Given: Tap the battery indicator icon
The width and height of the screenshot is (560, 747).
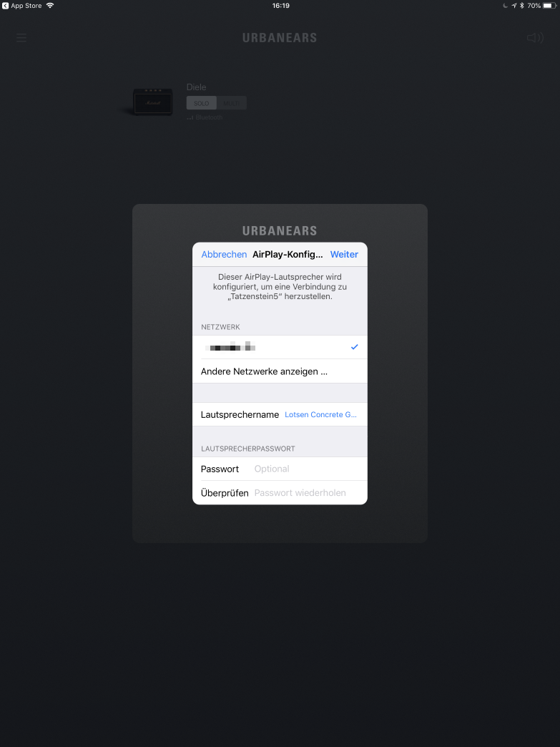Looking at the screenshot, I should [x=549, y=6].
